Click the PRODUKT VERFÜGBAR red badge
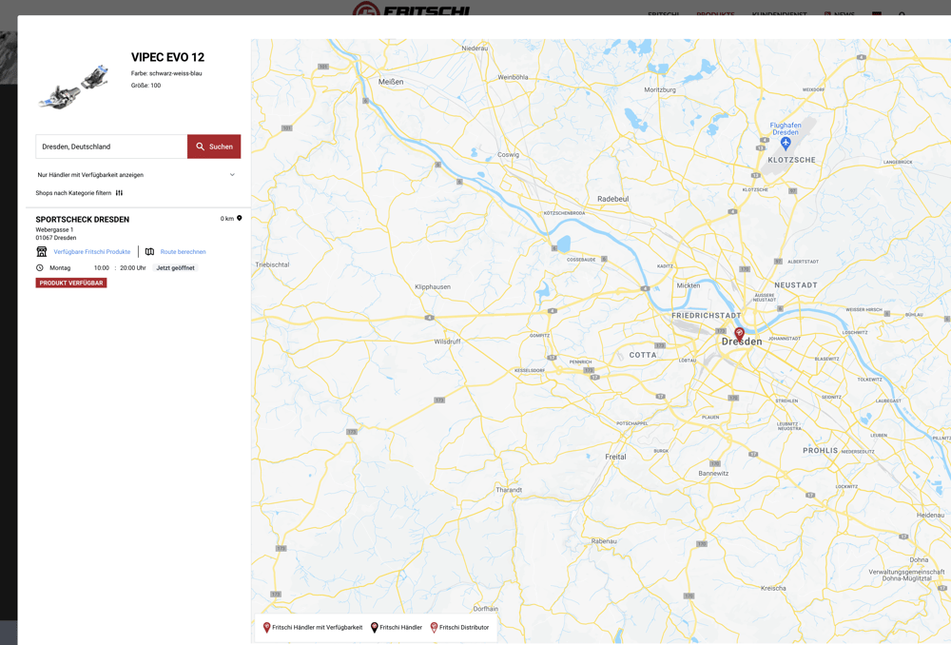This screenshot has width=951, height=645. [x=71, y=283]
